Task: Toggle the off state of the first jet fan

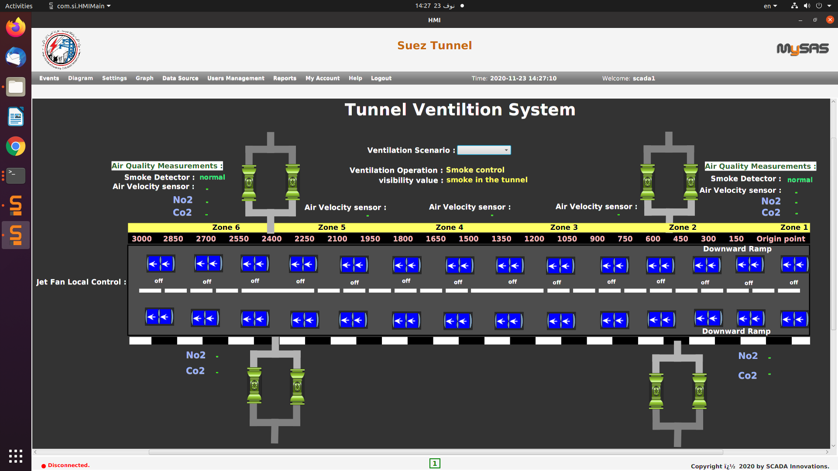Action: click(158, 281)
